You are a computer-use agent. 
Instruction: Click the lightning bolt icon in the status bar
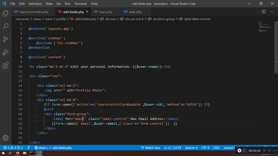pyautogui.click(x=29, y=148)
